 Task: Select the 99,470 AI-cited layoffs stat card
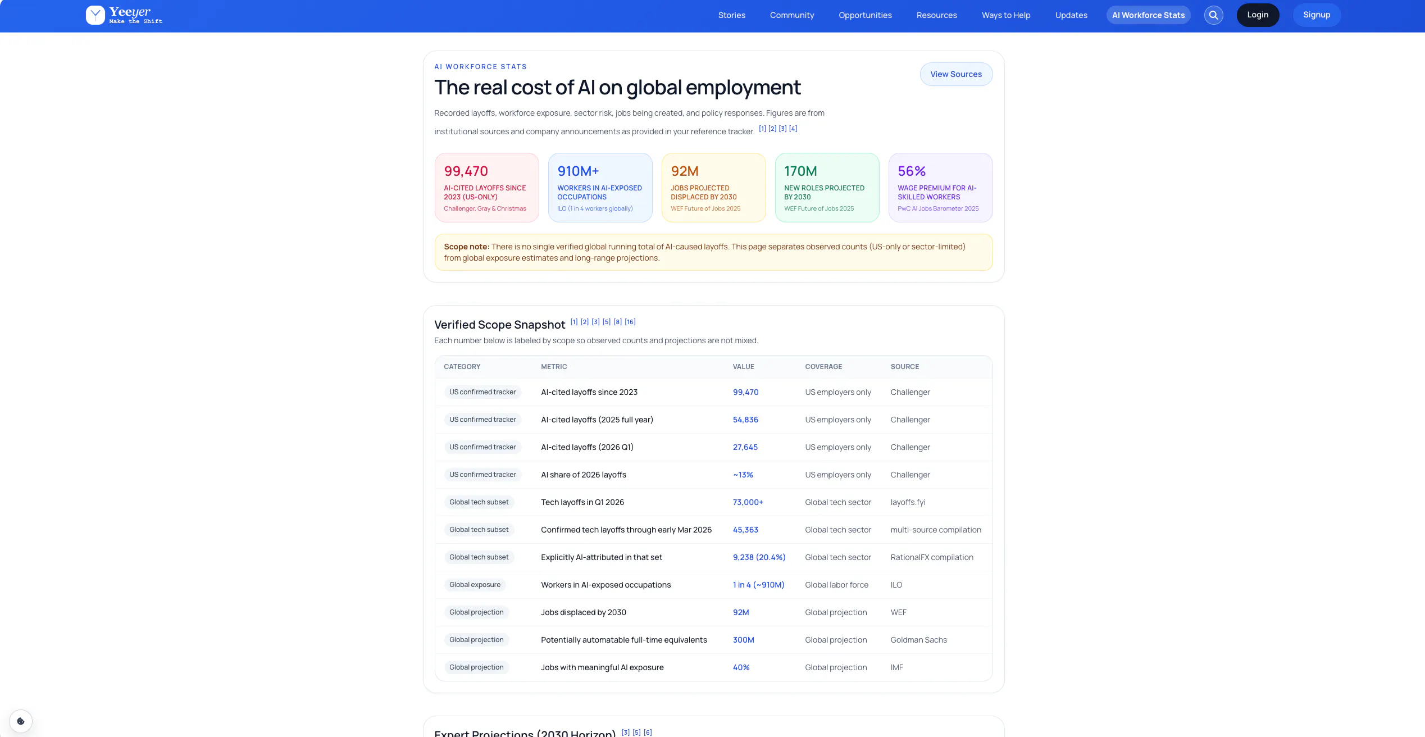click(x=486, y=188)
